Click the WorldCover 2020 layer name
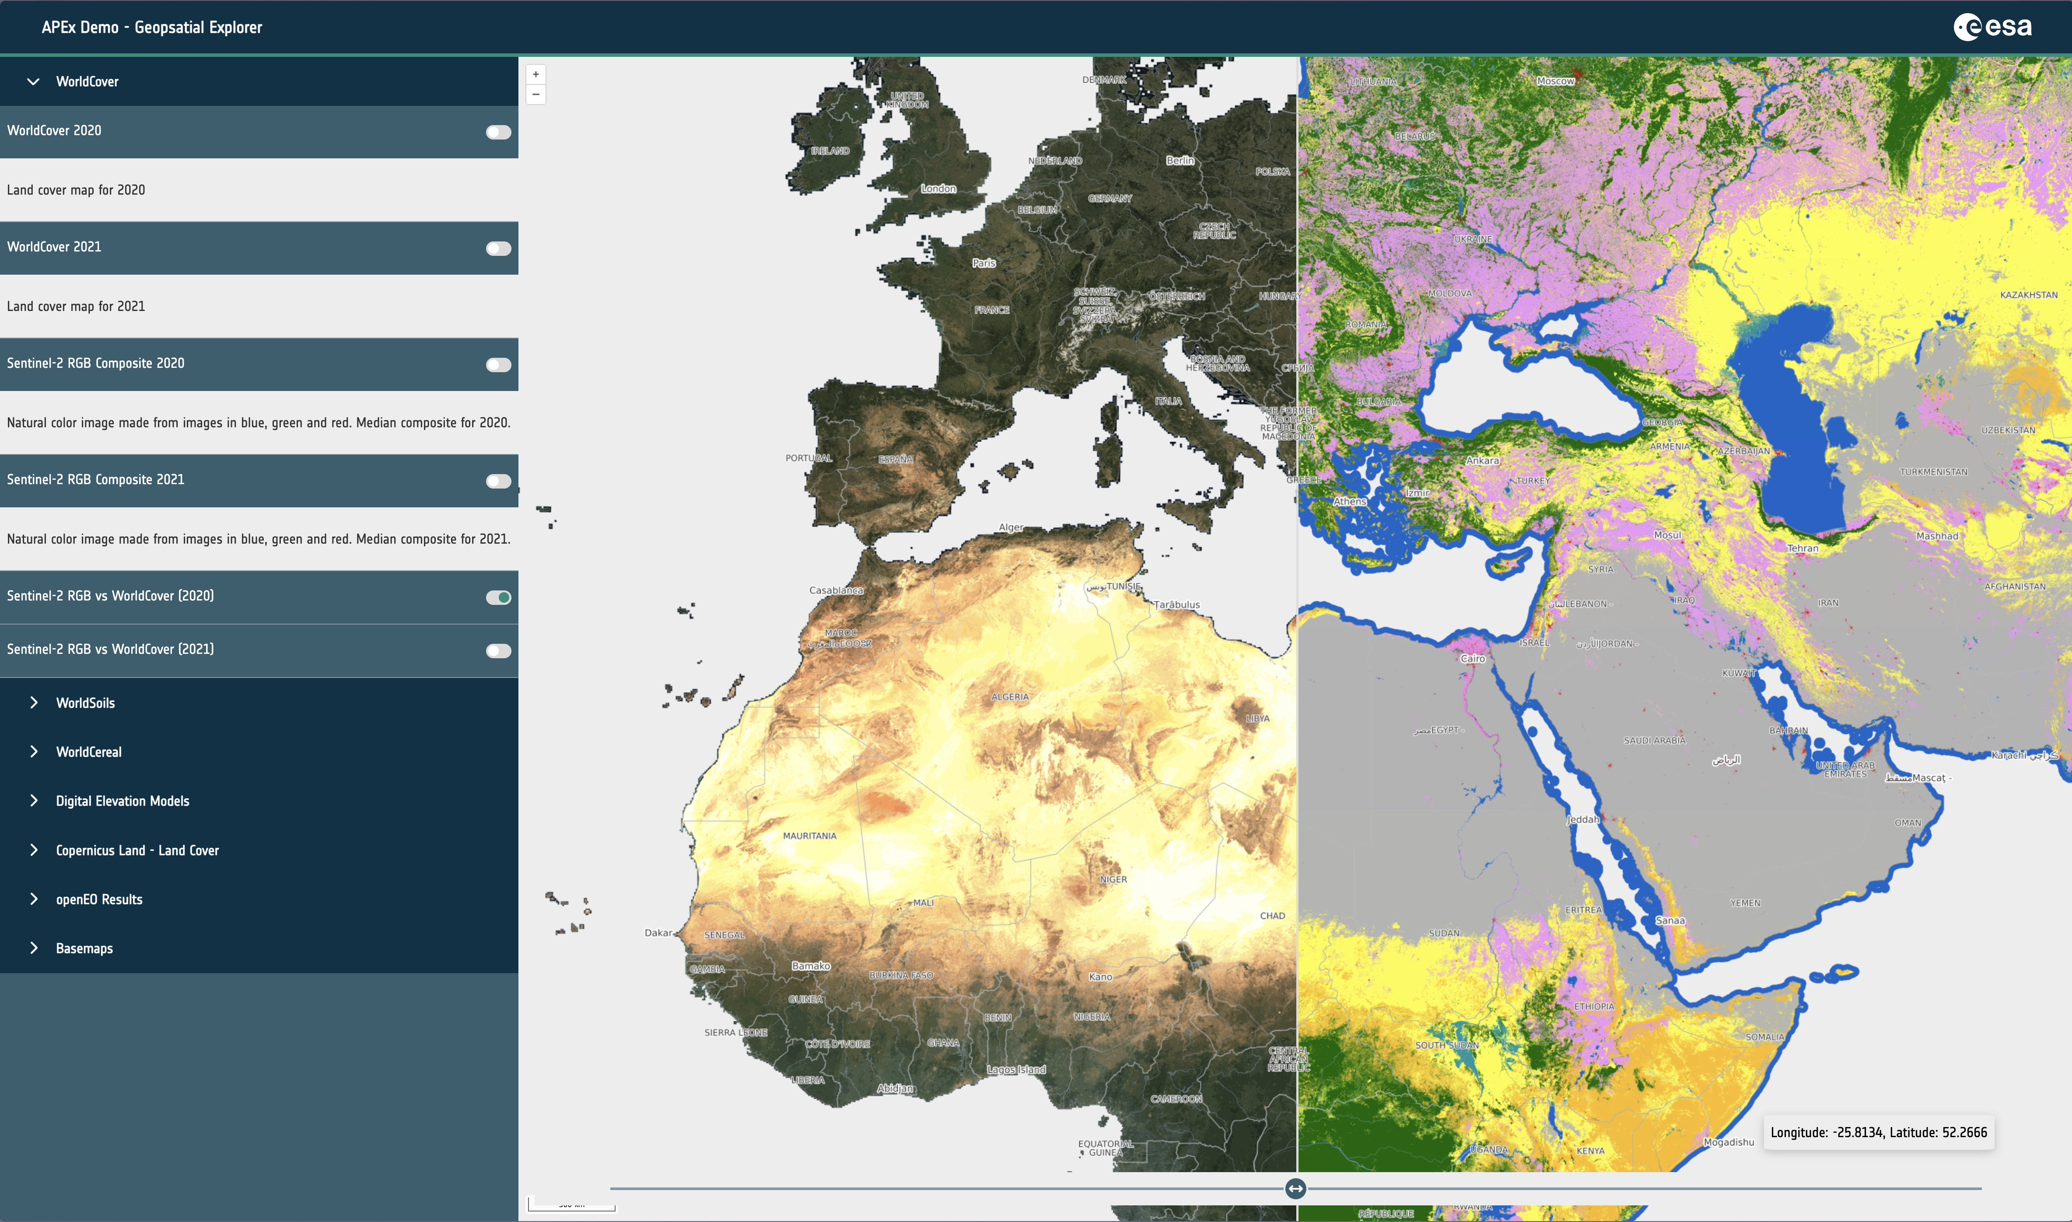The image size is (2072, 1222). [54, 130]
